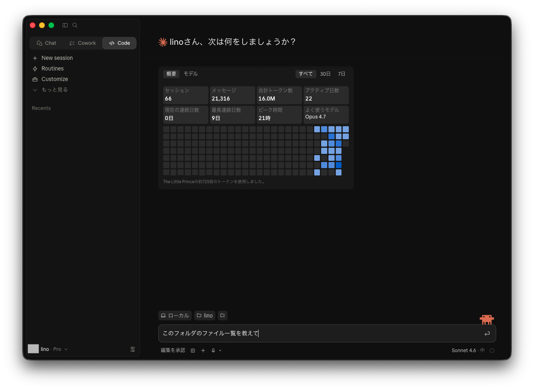This screenshot has height=390, width=534.
Task: Click the add-folder icon next to lino
Action: click(x=223, y=316)
